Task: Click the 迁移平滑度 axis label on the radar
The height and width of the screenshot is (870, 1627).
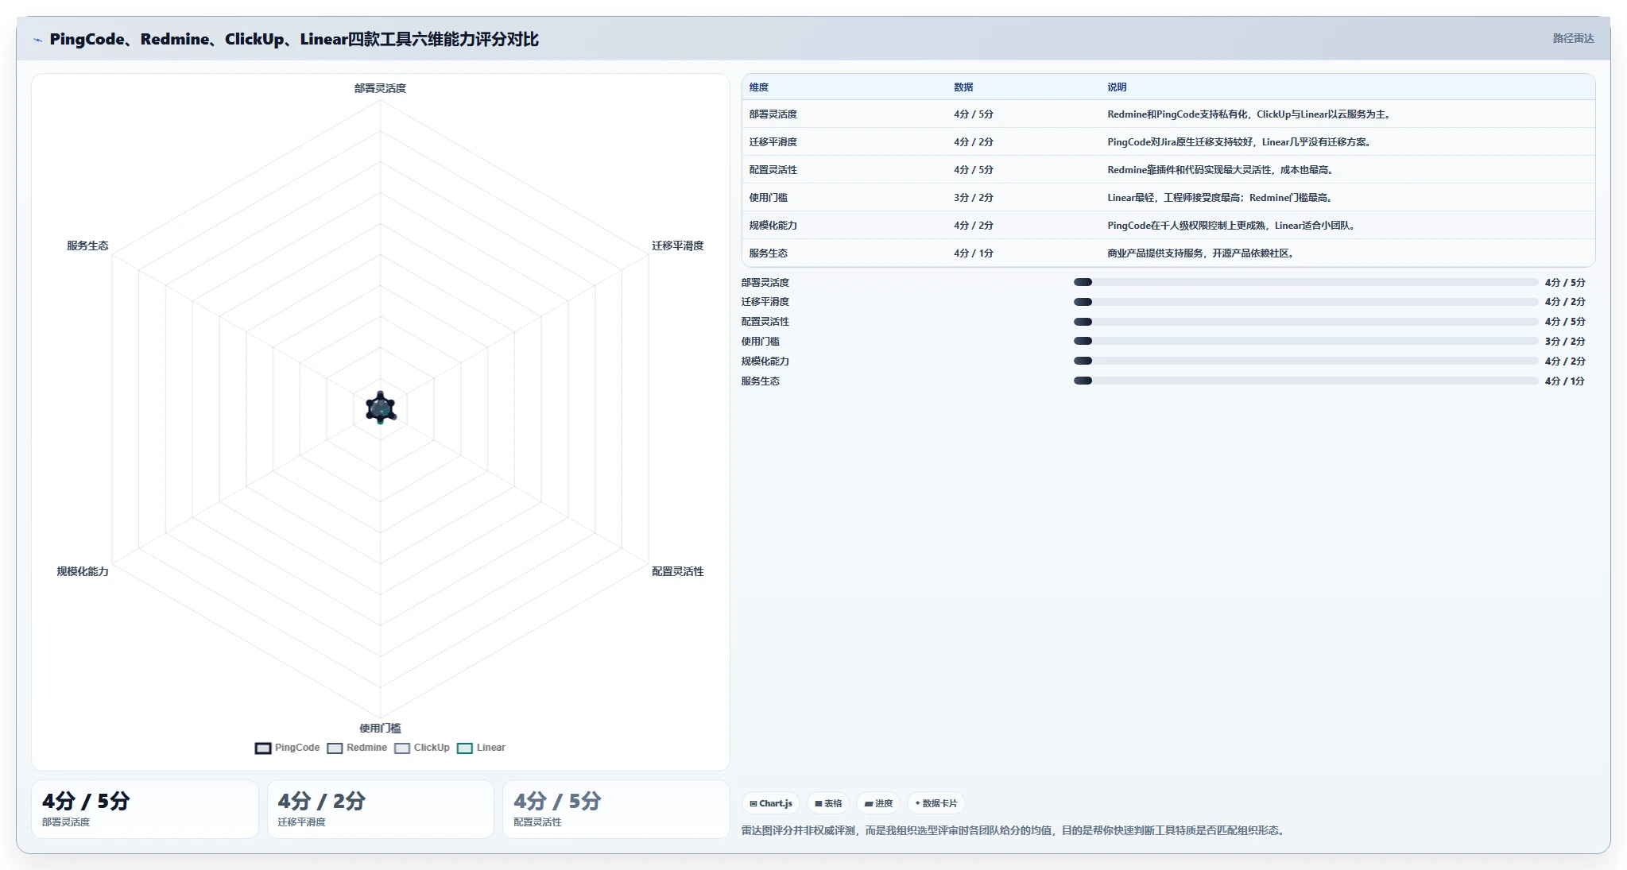Action: [677, 246]
